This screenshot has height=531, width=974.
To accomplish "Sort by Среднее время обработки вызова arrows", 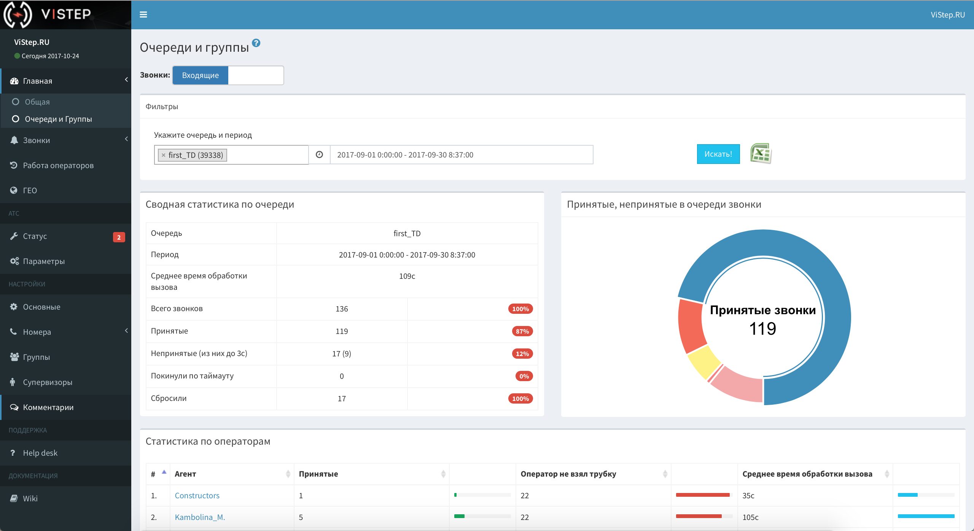I will tap(887, 474).
